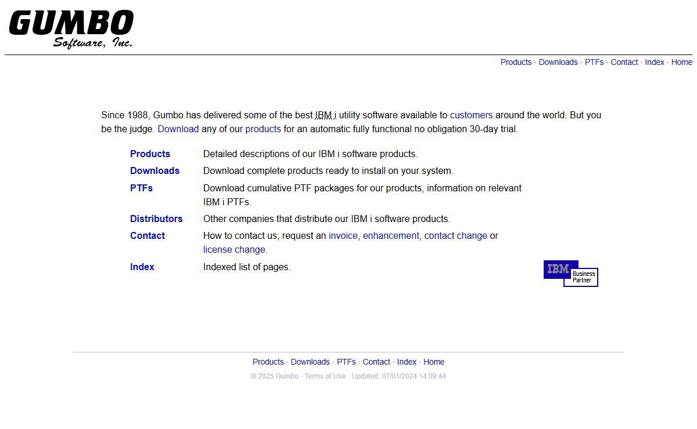The image size is (697, 429).
Task: Open Downloads in the top navigation
Action: coord(558,62)
